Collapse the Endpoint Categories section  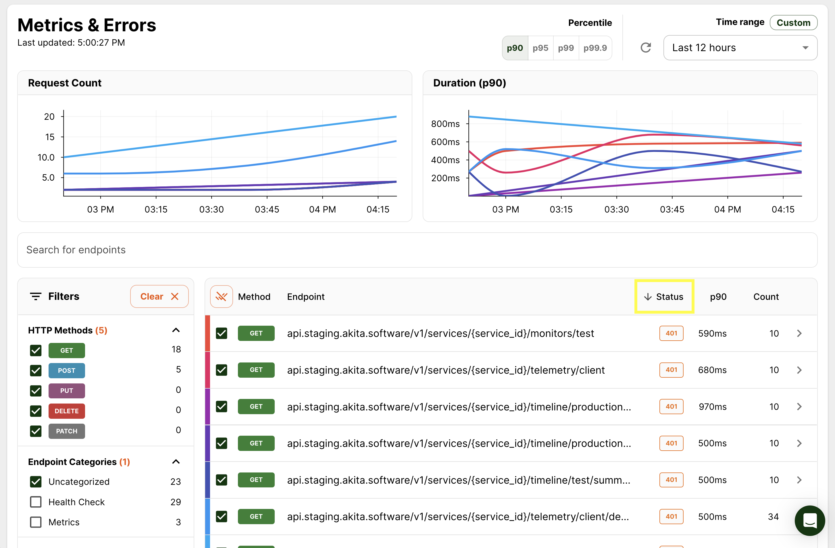point(176,462)
